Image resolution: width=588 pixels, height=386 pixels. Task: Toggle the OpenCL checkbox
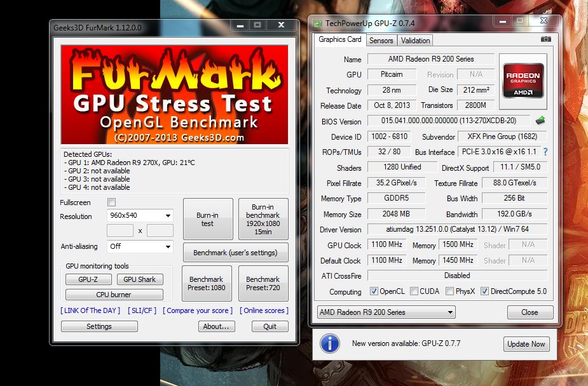tap(374, 291)
